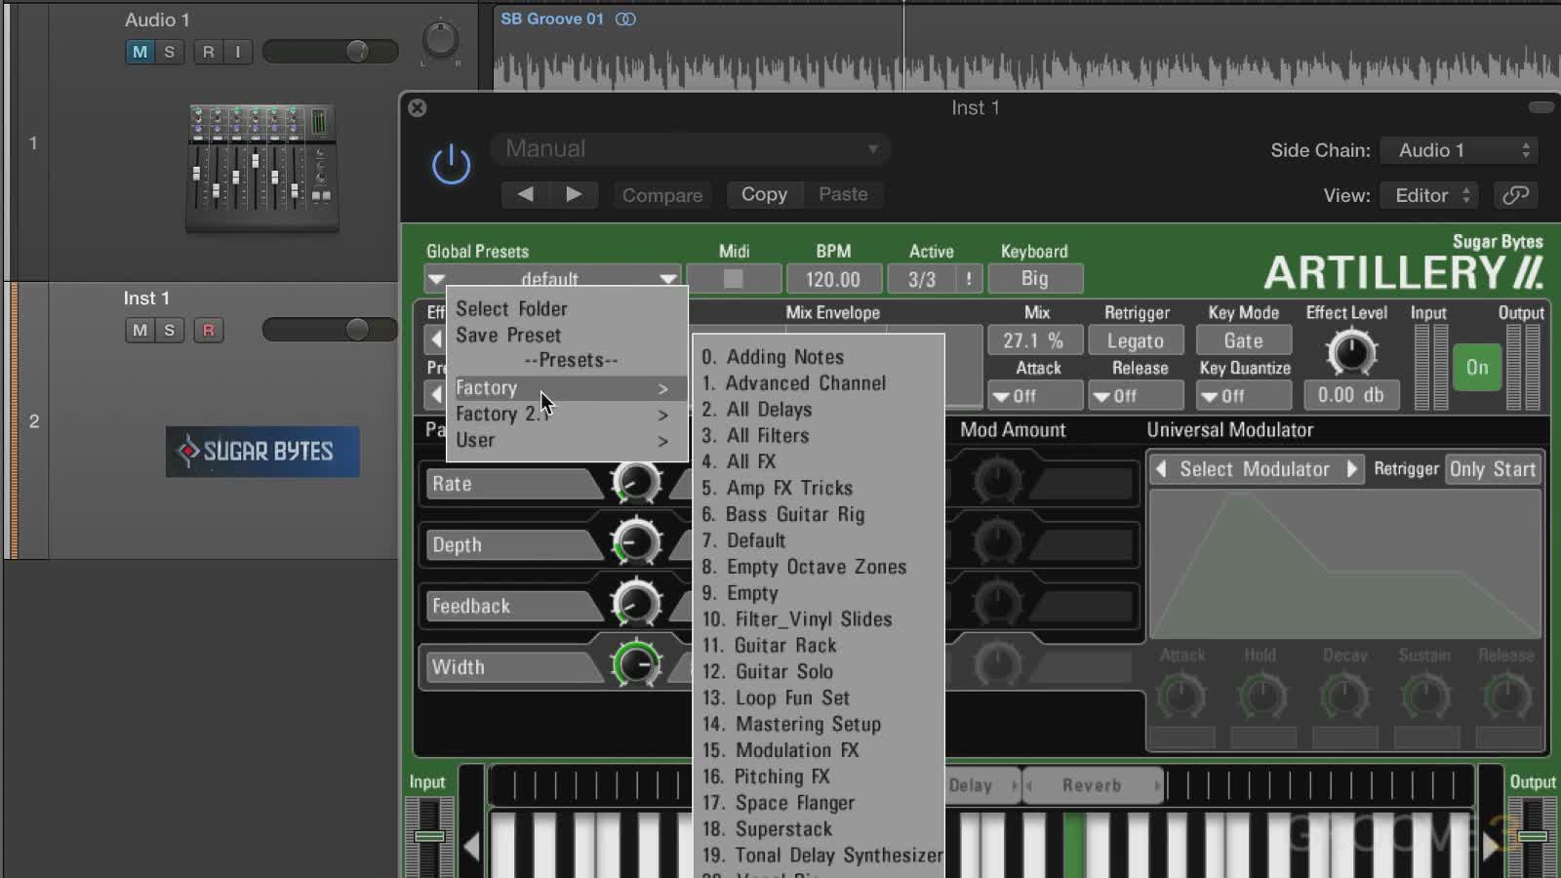Load preset 14. Mastering Setup
The image size is (1561, 878).
(819, 724)
